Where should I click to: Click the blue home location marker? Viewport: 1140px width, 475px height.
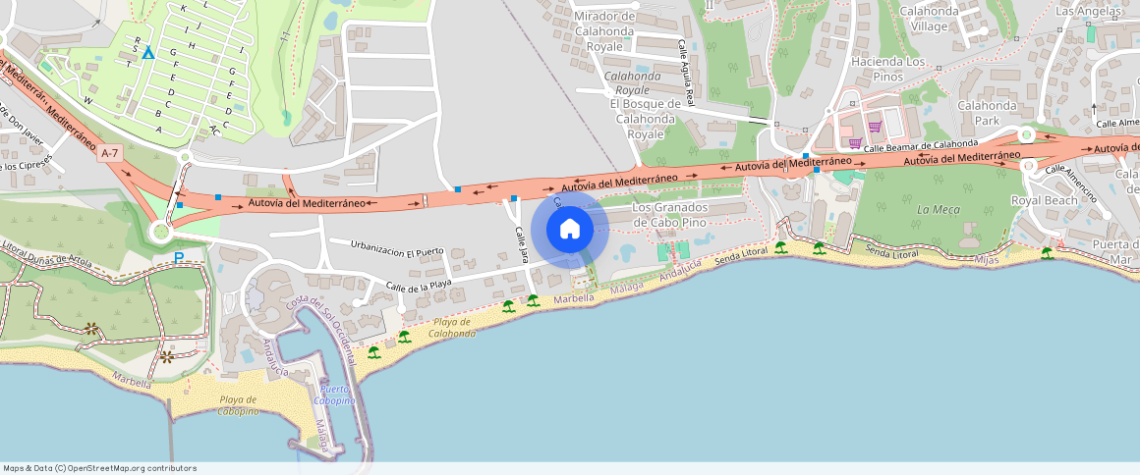click(570, 230)
